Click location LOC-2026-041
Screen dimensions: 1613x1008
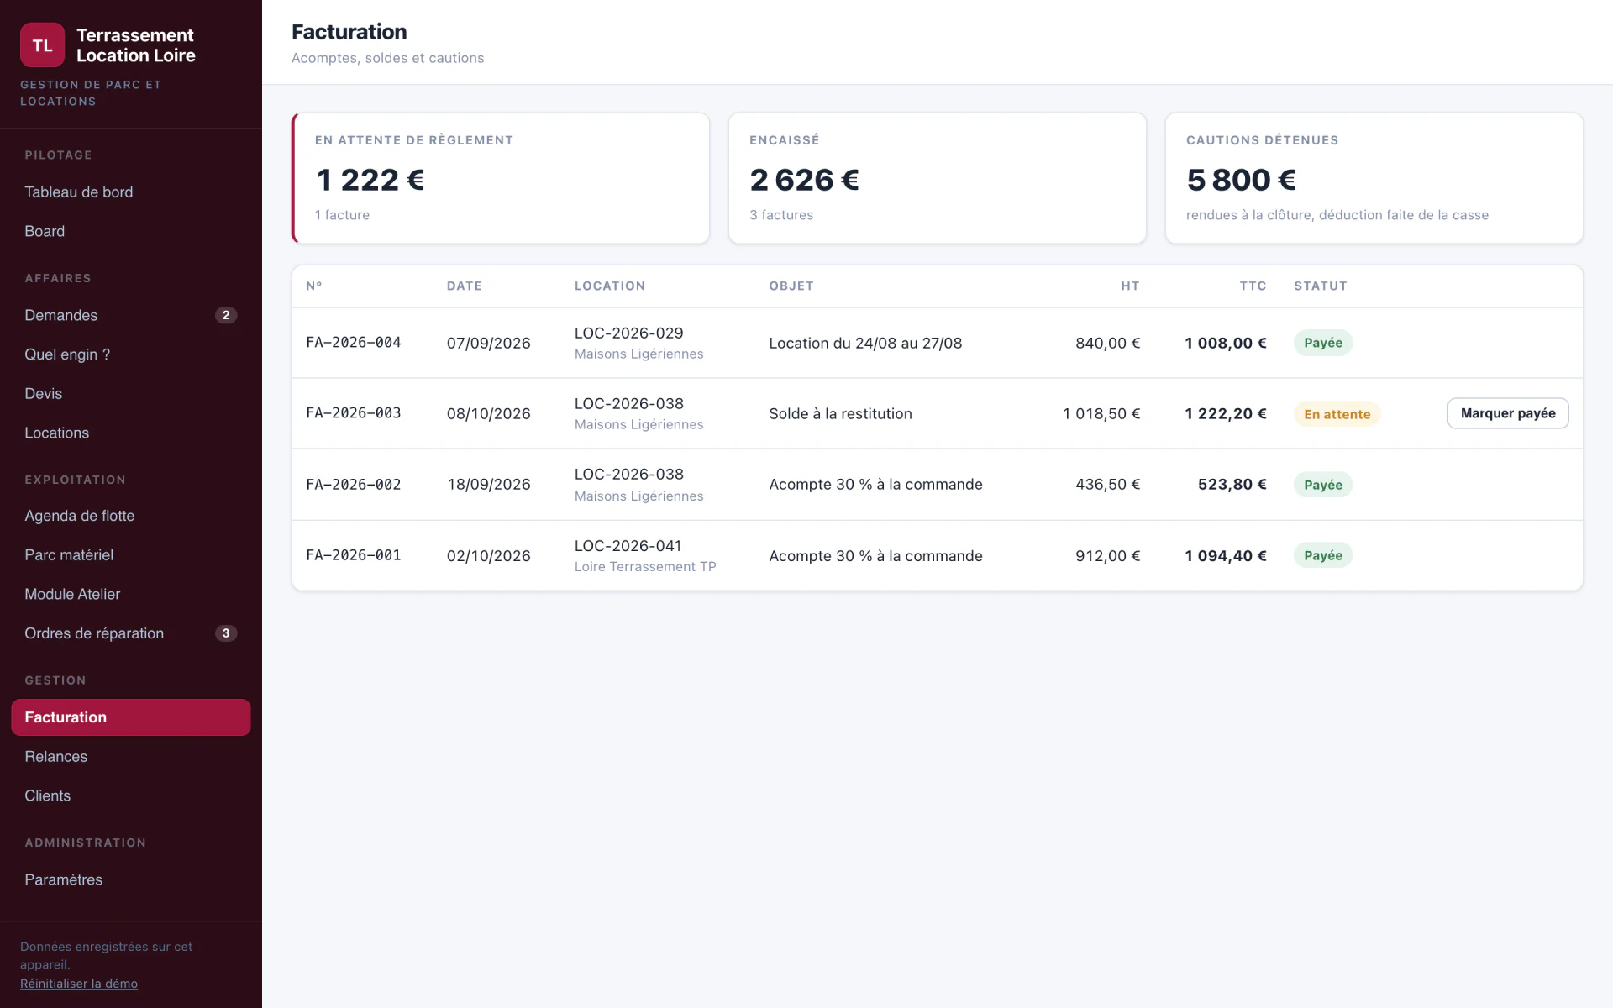[x=628, y=546]
